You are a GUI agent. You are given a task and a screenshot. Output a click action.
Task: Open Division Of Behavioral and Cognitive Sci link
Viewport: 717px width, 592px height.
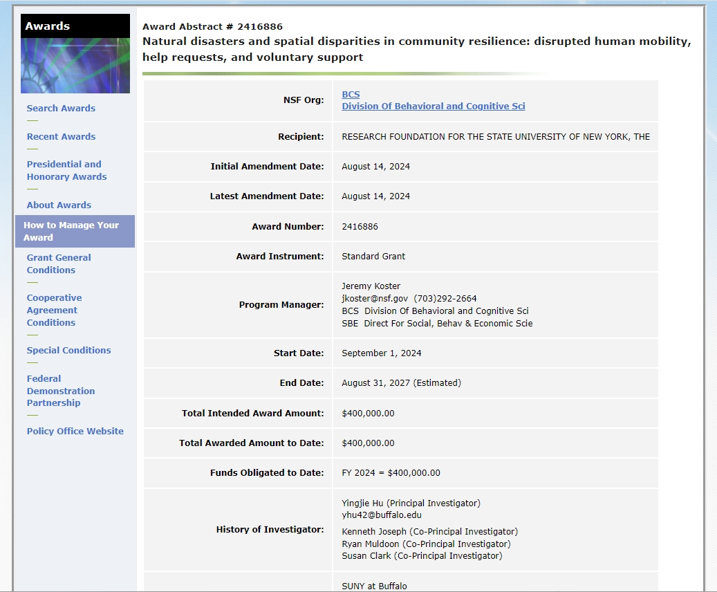tap(433, 107)
